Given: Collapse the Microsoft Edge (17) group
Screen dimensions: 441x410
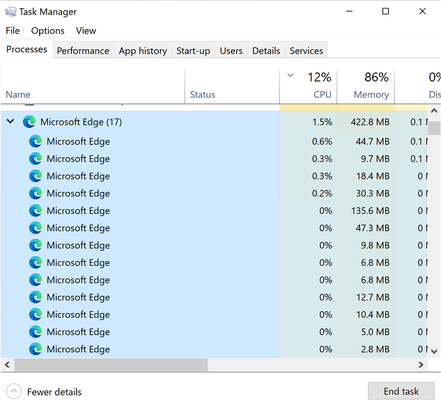Looking at the screenshot, I should [10, 121].
